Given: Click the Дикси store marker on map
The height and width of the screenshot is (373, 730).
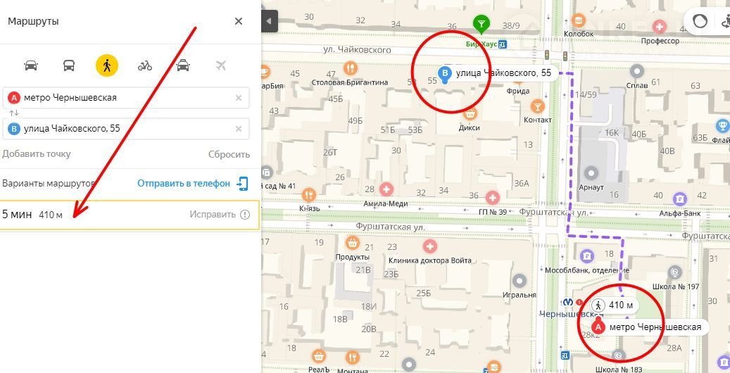Looking at the screenshot, I should (x=470, y=113).
